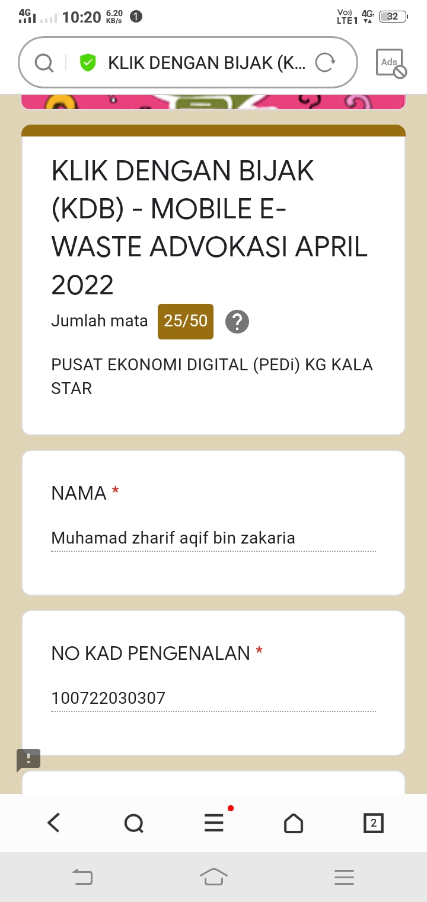Viewport: 427px width, 902px height.
Task: Reload the page with refresh icon
Action: pyautogui.click(x=324, y=62)
